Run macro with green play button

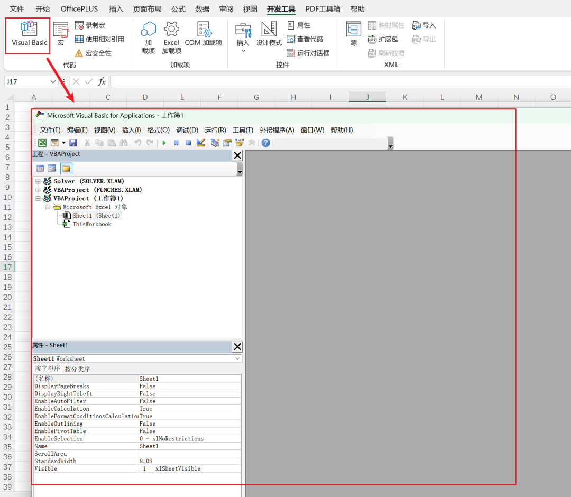(164, 143)
